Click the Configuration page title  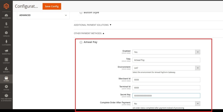26,6
